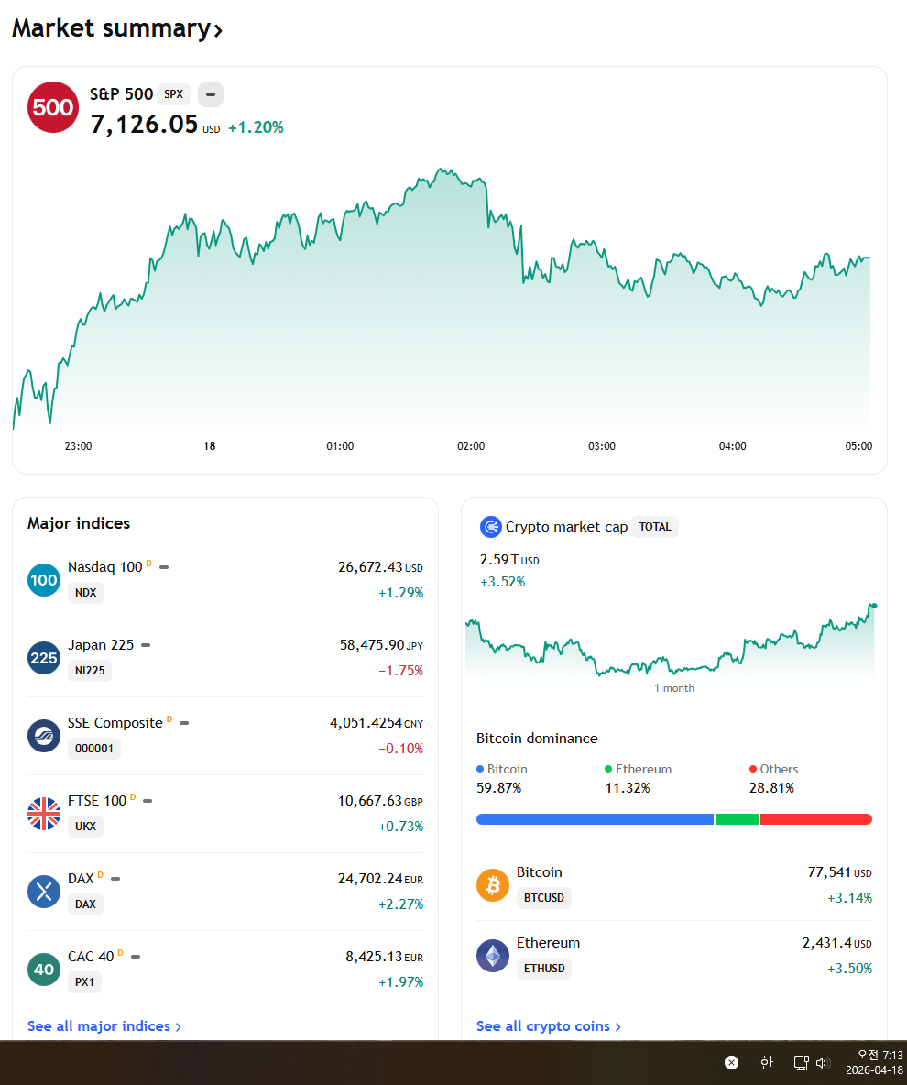Click the SPX ticker tag
Screen dimensions: 907x1085
(174, 94)
